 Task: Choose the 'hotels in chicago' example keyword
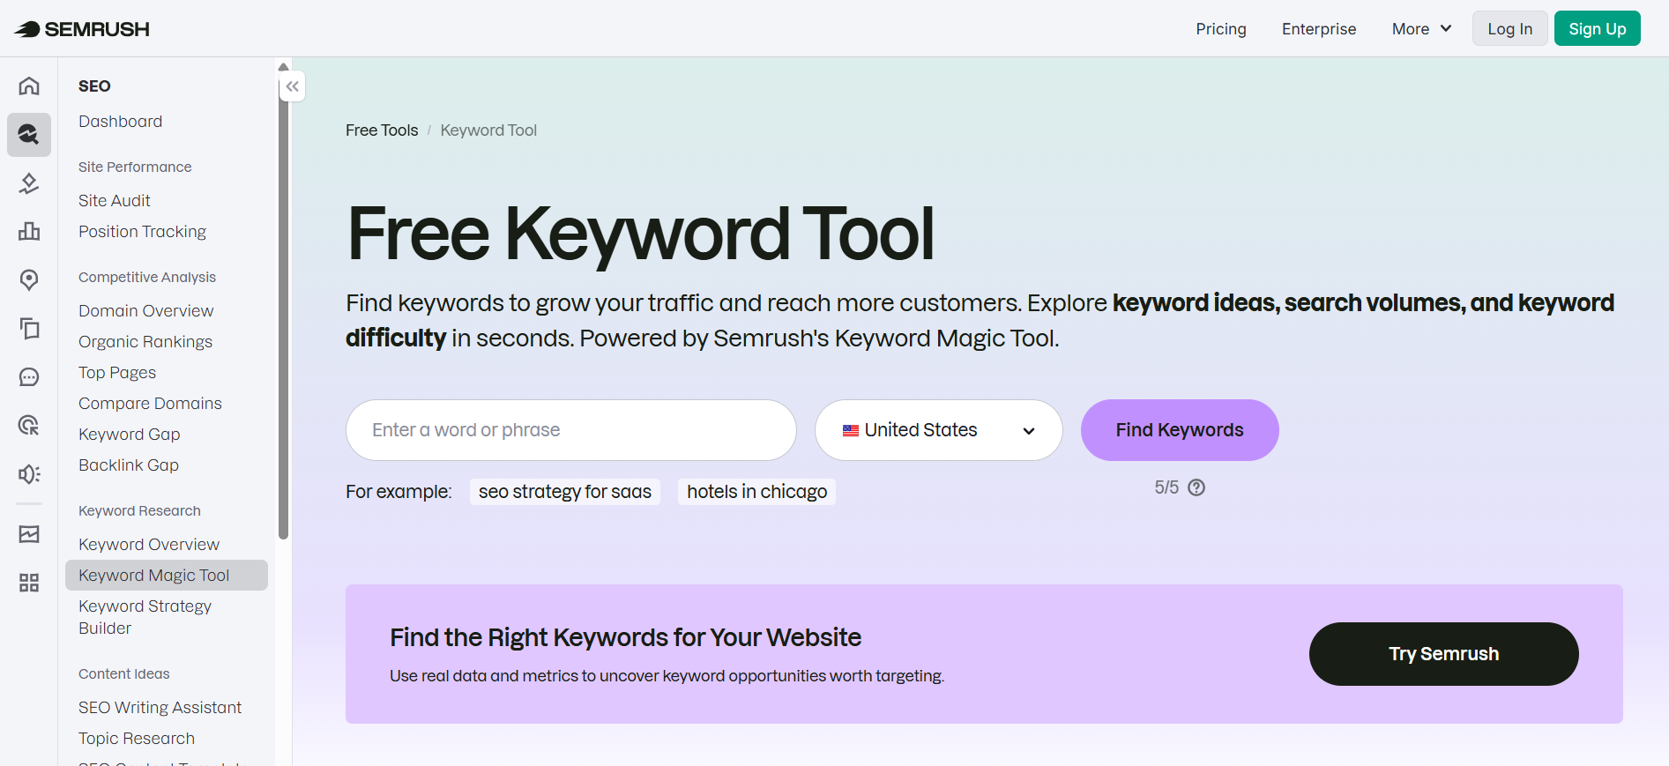756,492
